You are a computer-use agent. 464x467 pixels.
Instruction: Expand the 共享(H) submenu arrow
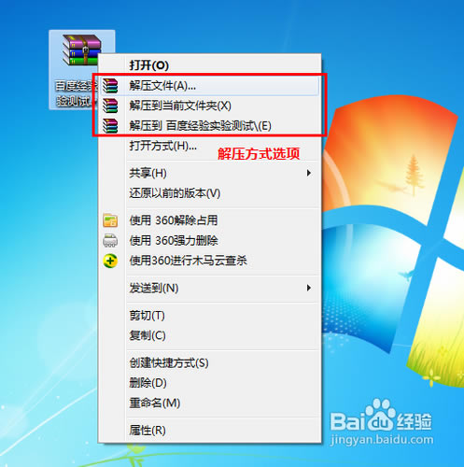tap(308, 173)
